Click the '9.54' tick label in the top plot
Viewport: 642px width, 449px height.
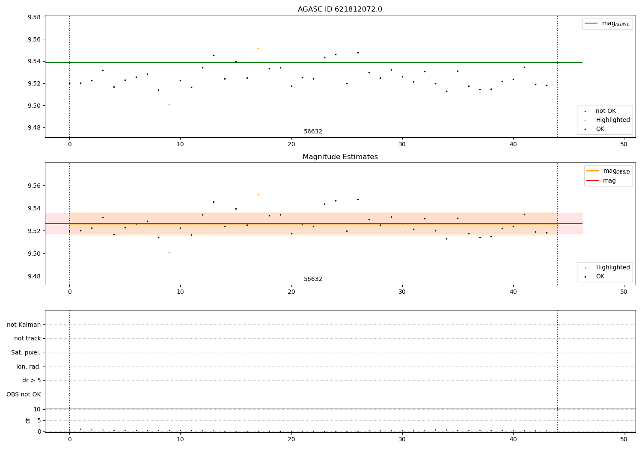(x=34, y=62)
